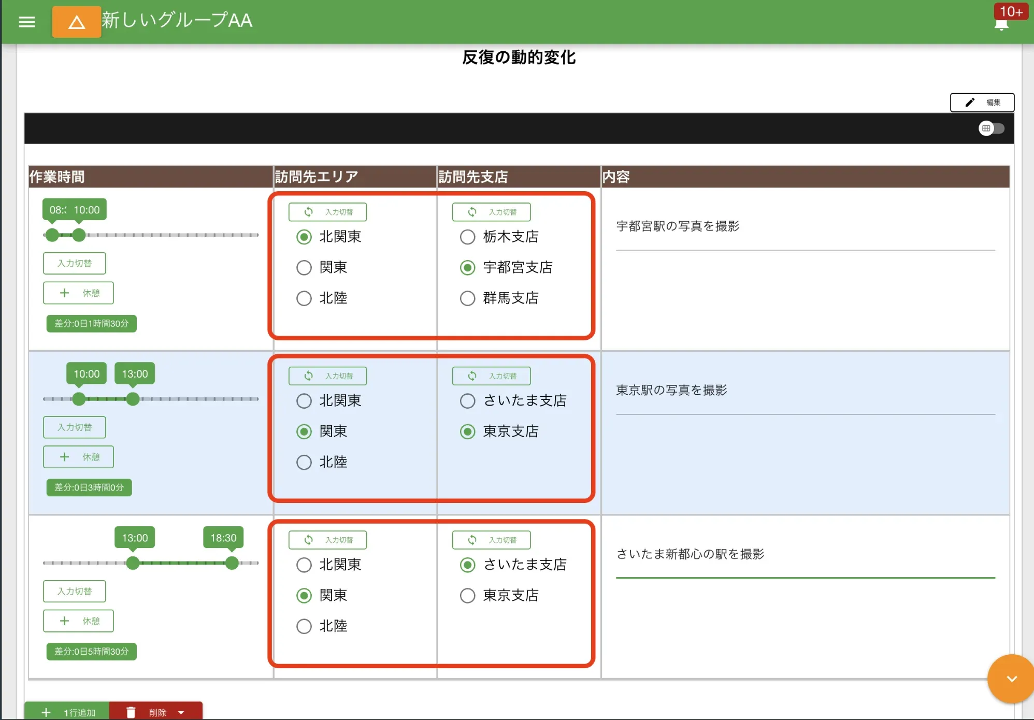Image resolution: width=1034 pixels, height=720 pixels.
Task: Open the hamburger navigation menu
Action: coord(26,22)
